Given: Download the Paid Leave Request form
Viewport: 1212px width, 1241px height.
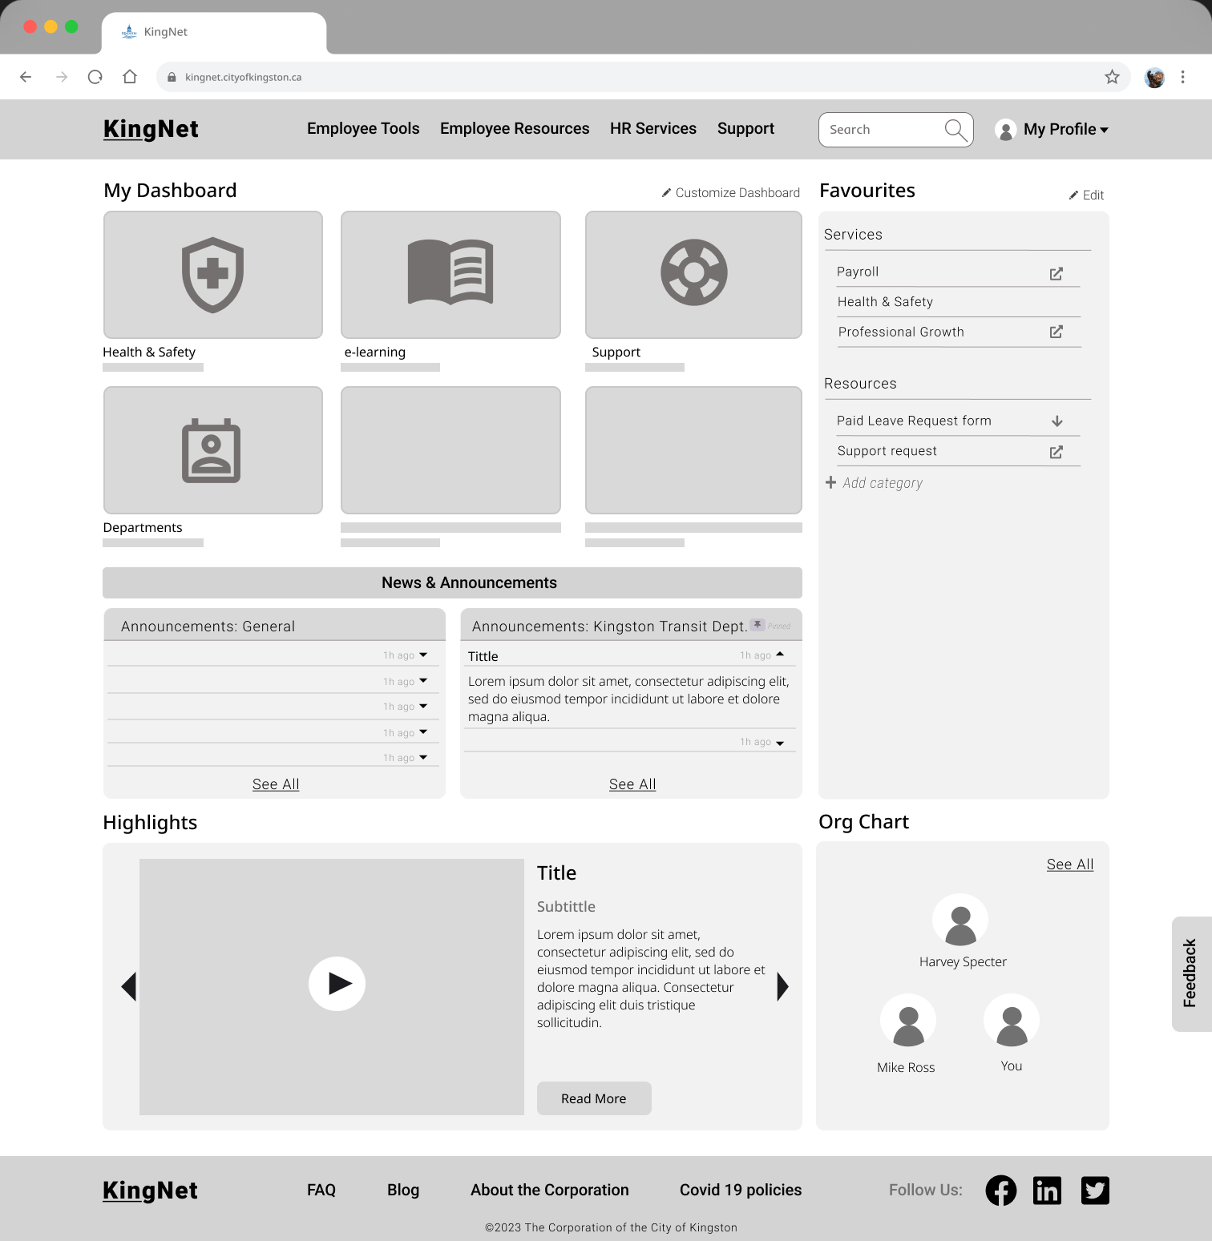Looking at the screenshot, I should pos(1057,420).
